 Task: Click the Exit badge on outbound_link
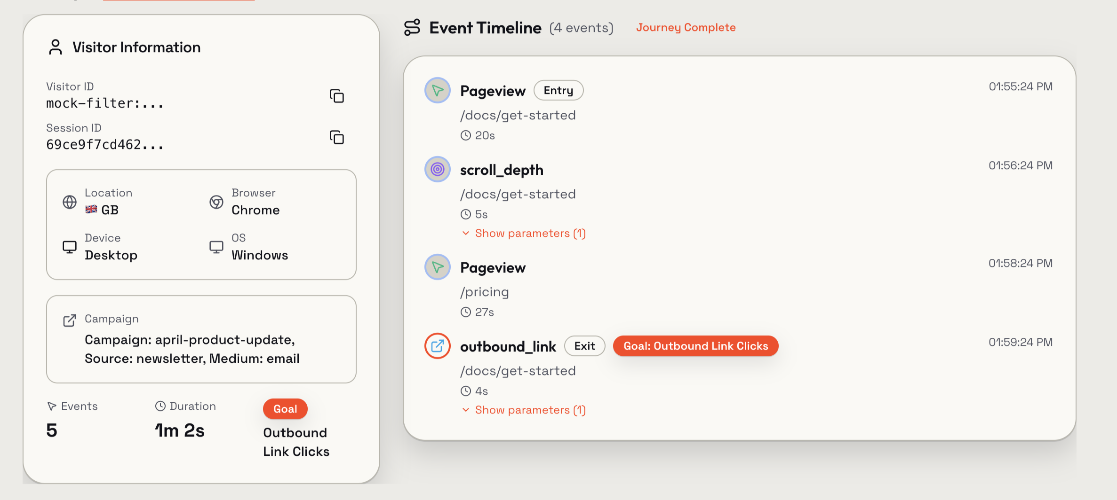pyautogui.click(x=584, y=346)
